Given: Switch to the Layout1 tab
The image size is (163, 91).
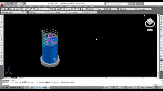Looking at the screenshot, I should coord(20,78).
